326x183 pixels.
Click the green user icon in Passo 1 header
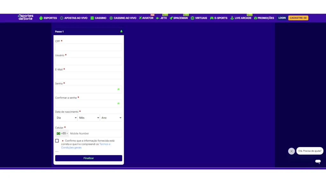[121, 31]
